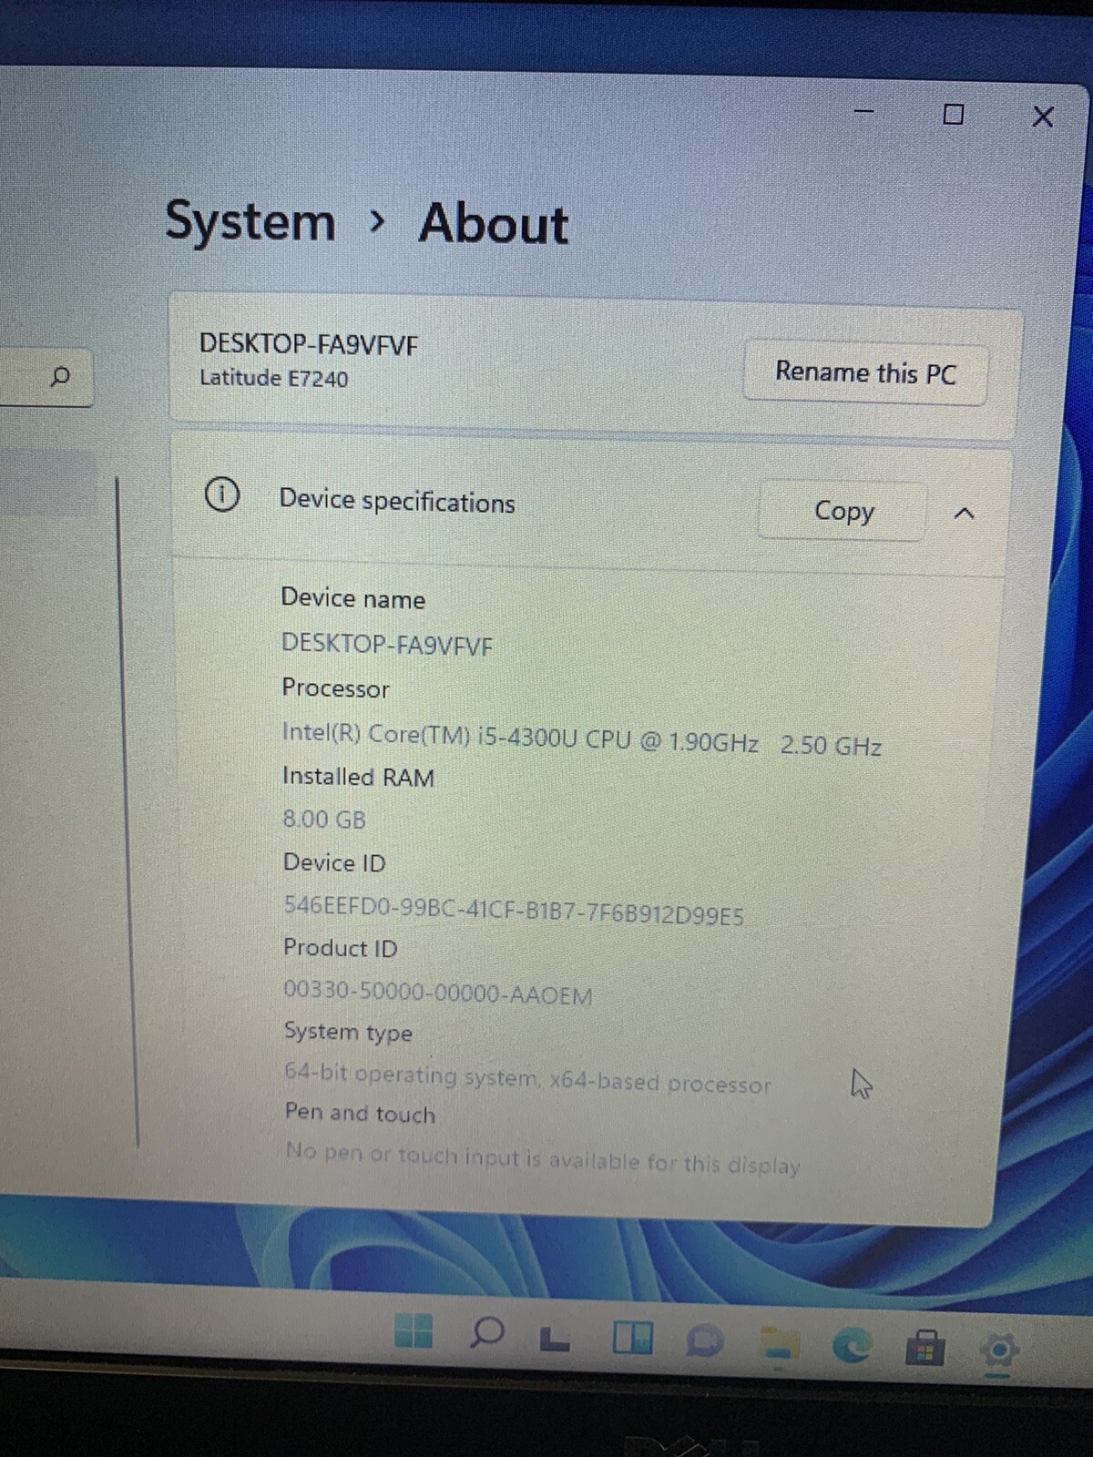Select the Device ID label
This screenshot has width=1093, height=1457.
pyautogui.click(x=334, y=861)
